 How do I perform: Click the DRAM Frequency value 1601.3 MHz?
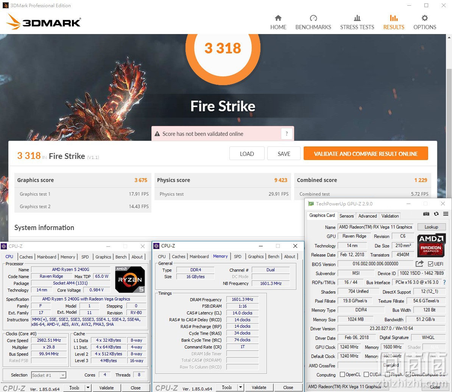pyautogui.click(x=242, y=300)
